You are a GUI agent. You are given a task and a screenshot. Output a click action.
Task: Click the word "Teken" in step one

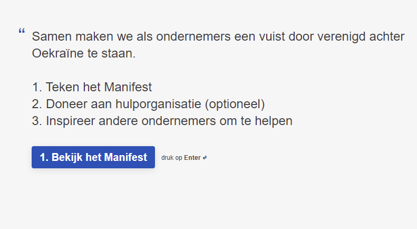[63, 87]
